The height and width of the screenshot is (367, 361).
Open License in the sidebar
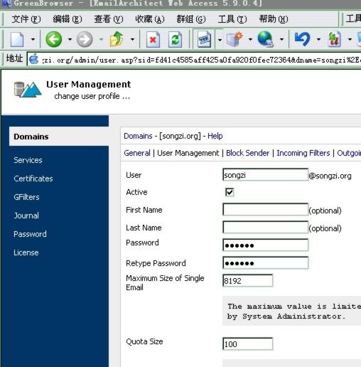pos(26,252)
